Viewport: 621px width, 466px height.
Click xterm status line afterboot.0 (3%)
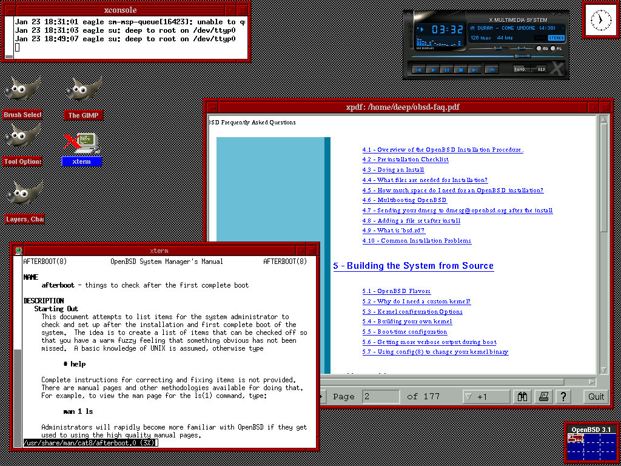(90, 443)
